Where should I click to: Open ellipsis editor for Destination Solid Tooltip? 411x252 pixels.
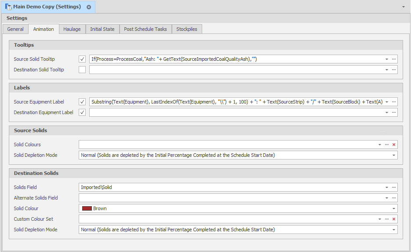click(x=394, y=70)
